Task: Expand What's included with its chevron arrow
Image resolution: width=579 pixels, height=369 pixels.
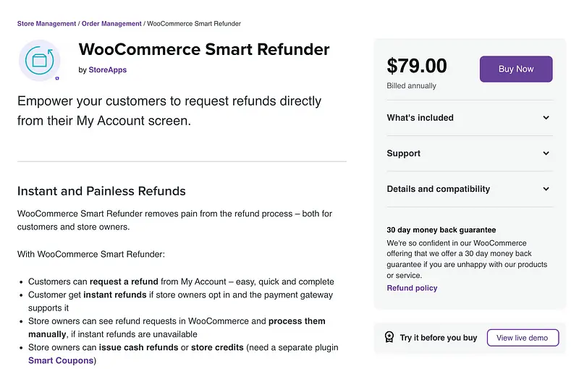Action: point(546,118)
